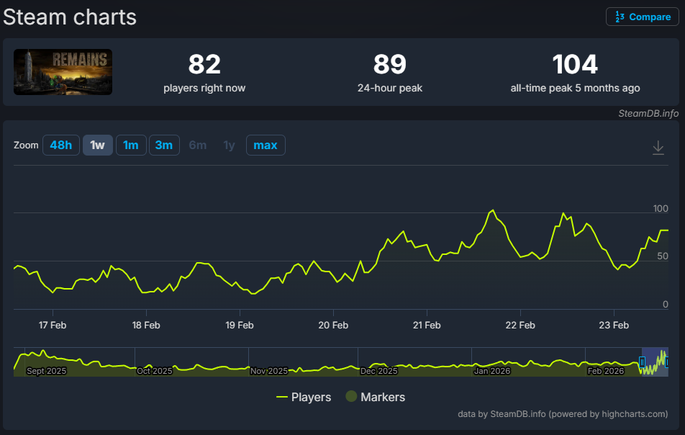685x435 pixels.
Task: Click the 82 players right now stat
Action: point(204,73)
